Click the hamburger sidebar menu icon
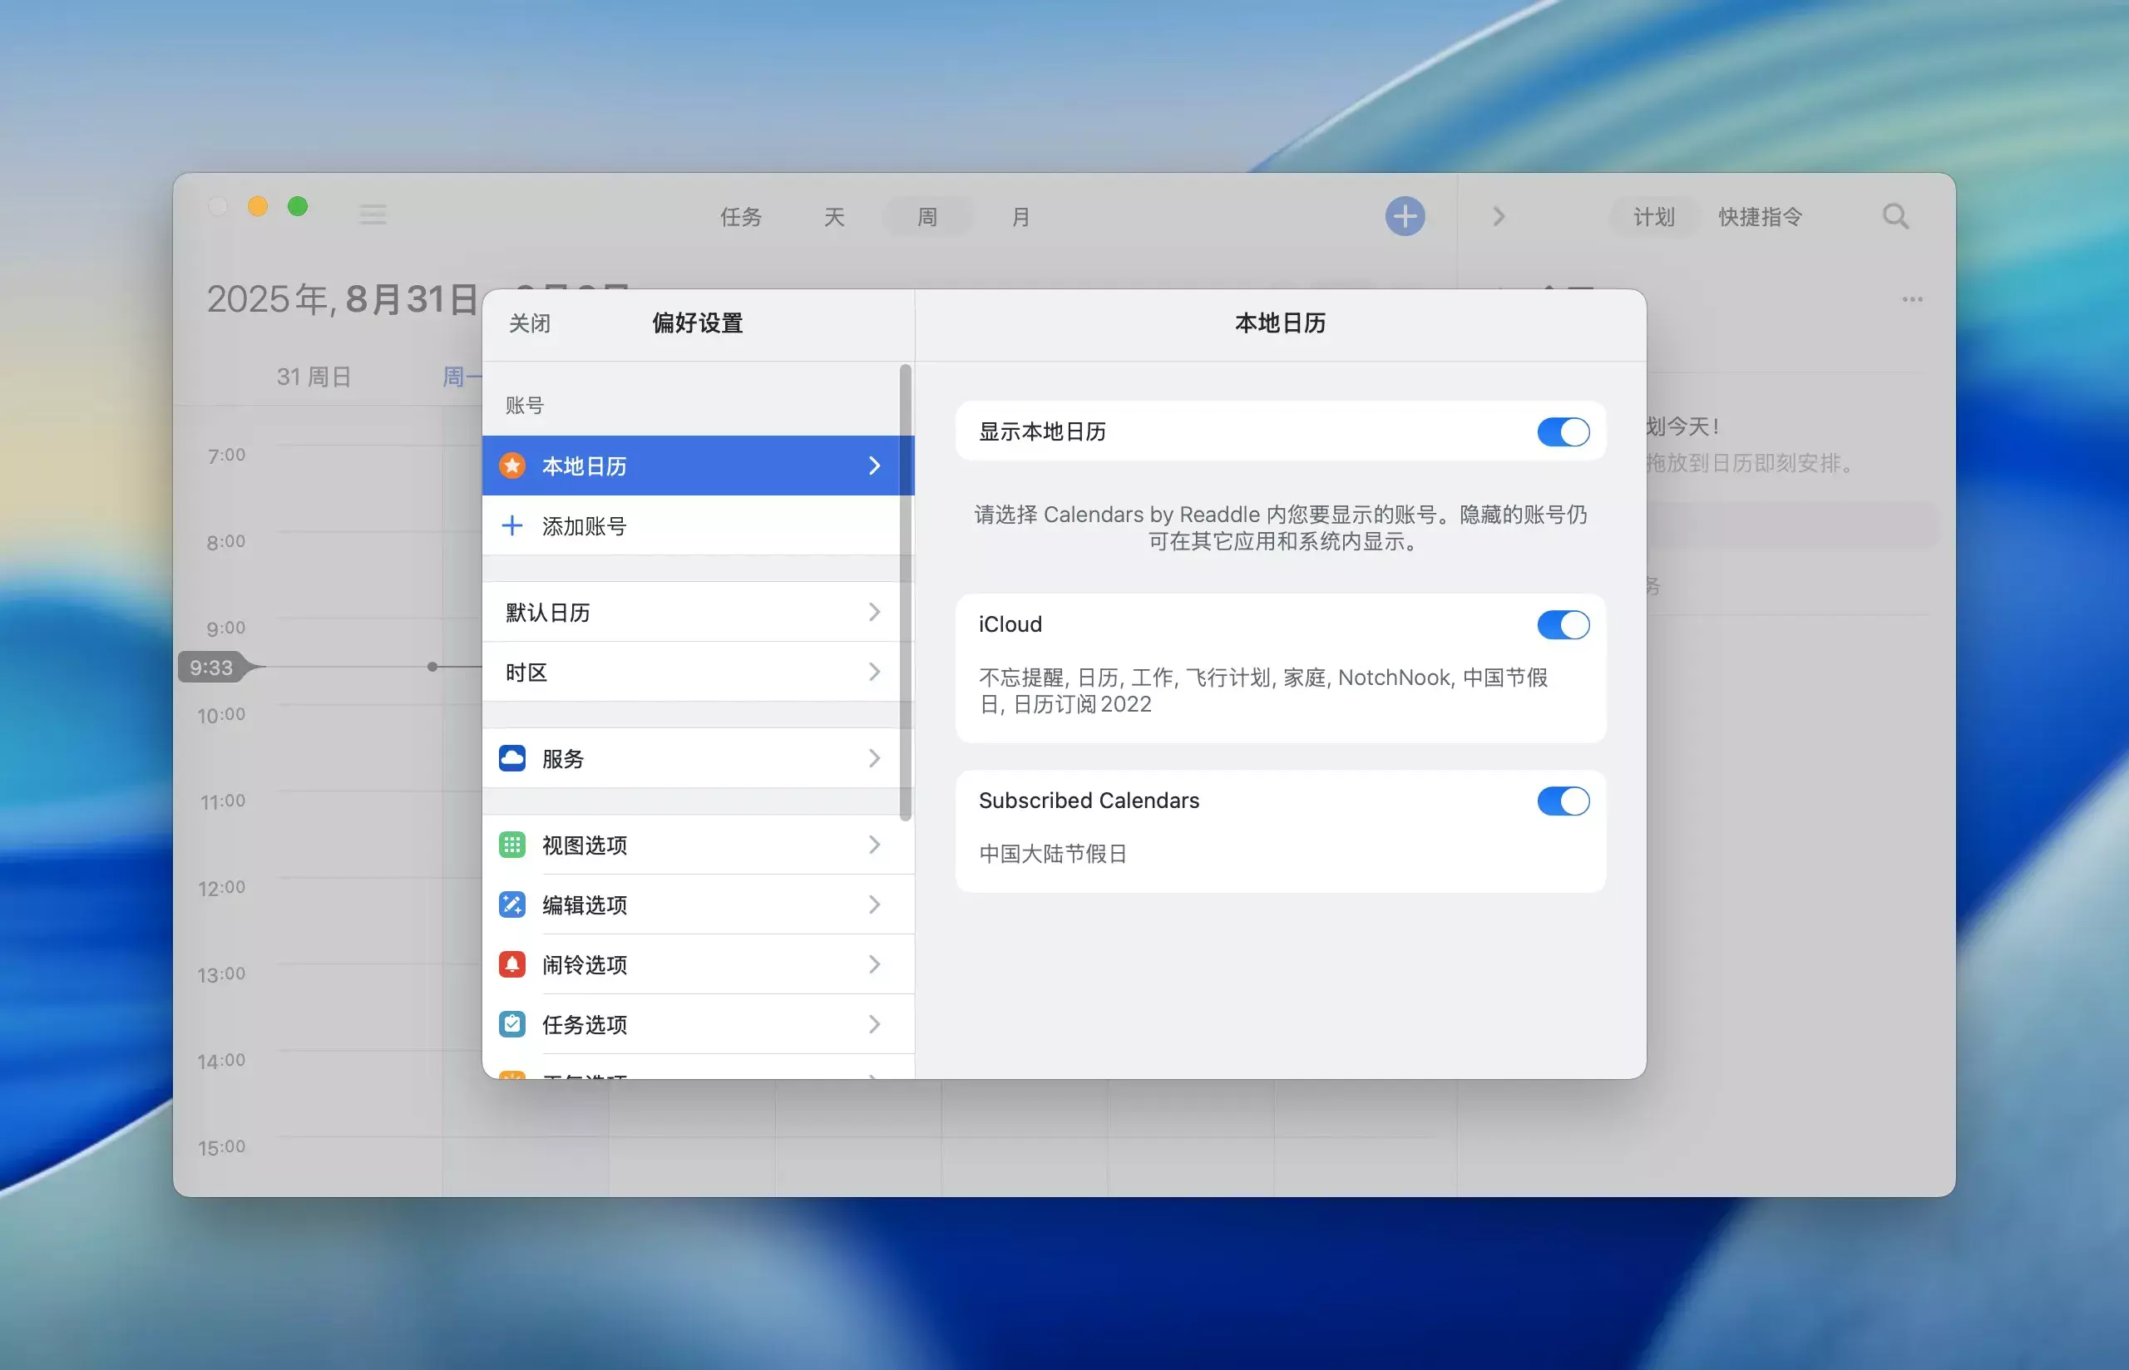 (372, 214)
